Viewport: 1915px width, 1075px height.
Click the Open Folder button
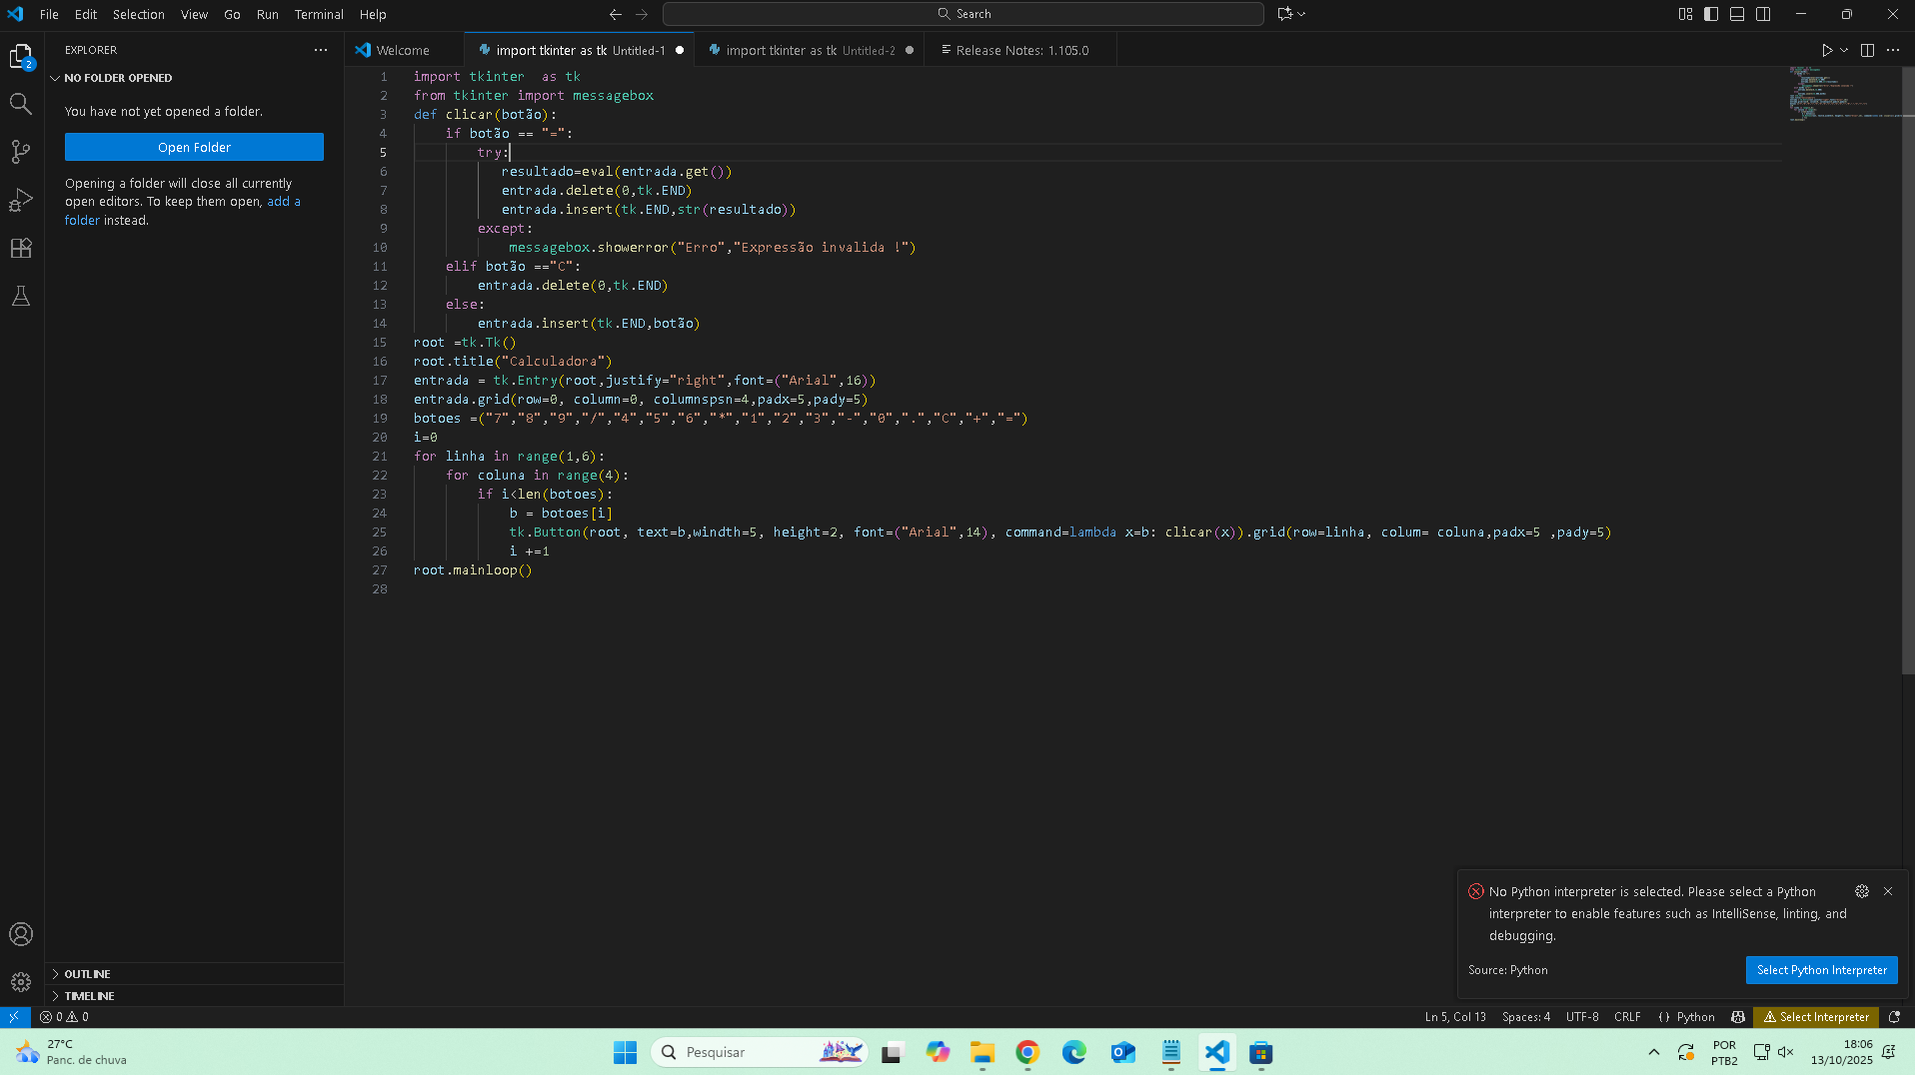pos(194,147)
